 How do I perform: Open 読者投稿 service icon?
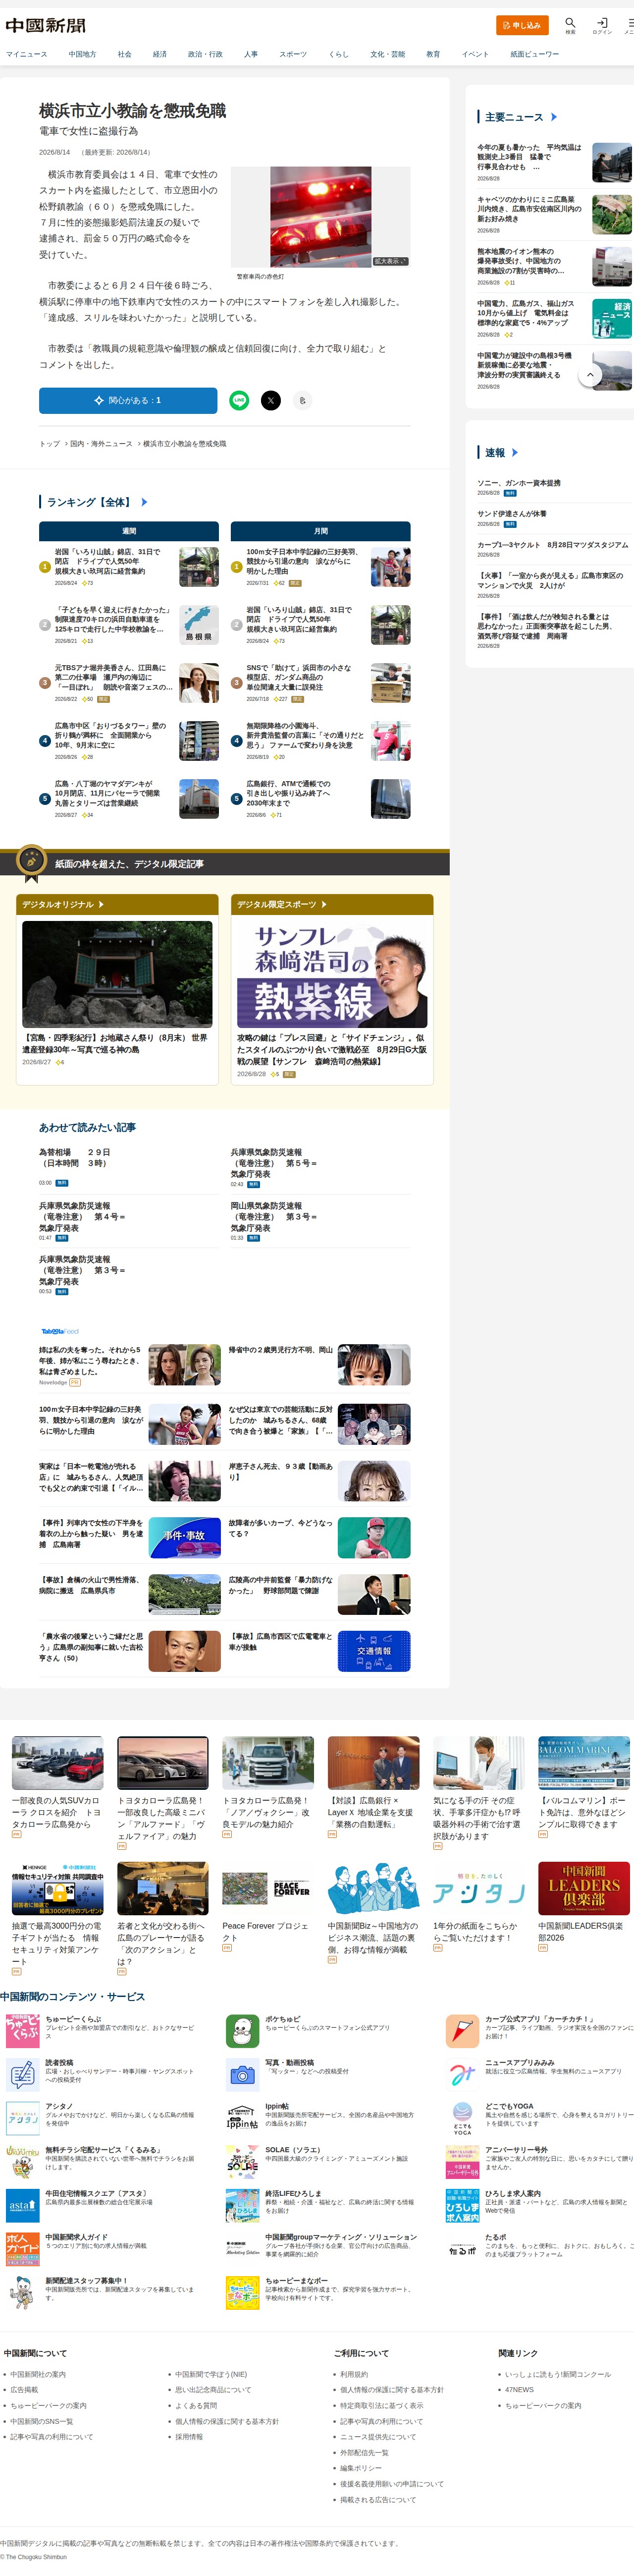coord(22,2075)
